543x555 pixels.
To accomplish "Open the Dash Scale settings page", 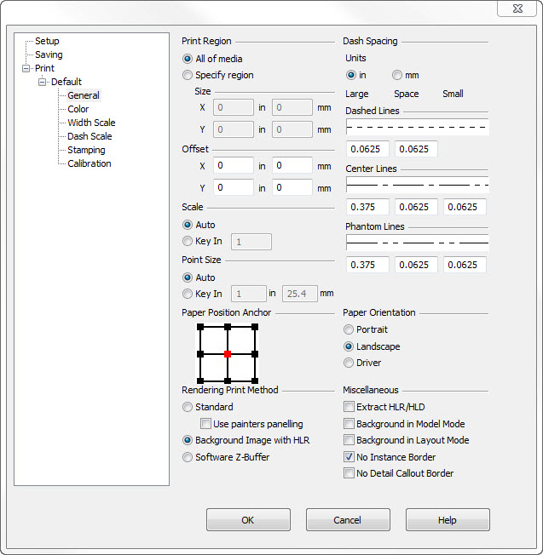I will [90, 136].
